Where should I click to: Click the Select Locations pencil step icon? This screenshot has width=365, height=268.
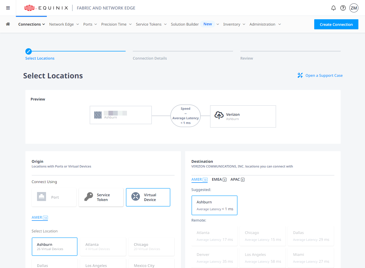pyautogui.click(x=29, y=51)
